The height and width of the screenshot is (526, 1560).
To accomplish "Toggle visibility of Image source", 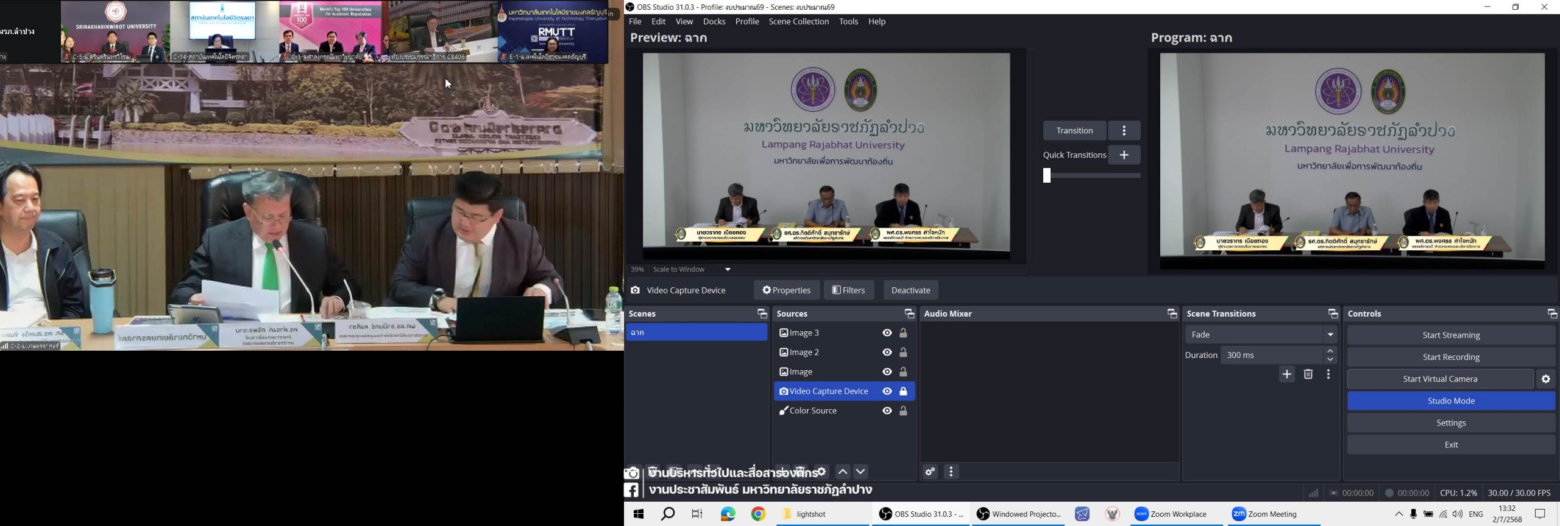I will click(887, 372).
